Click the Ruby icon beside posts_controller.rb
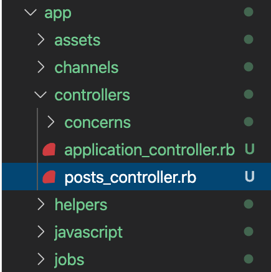 pos(49,177)
